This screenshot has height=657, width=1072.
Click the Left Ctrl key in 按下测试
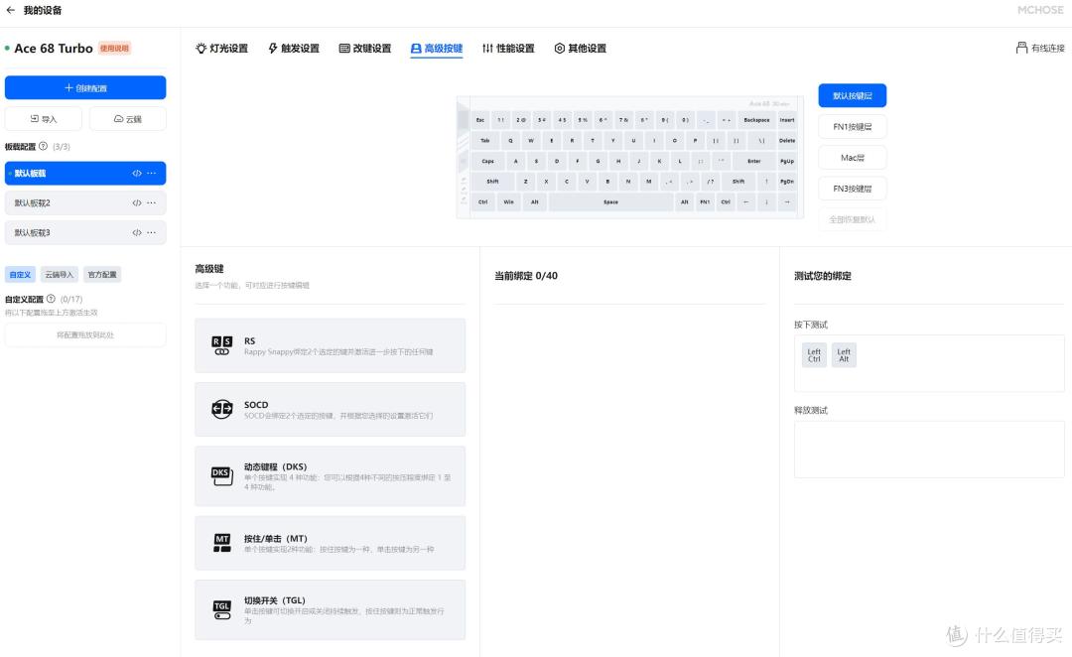coord(814,355)
